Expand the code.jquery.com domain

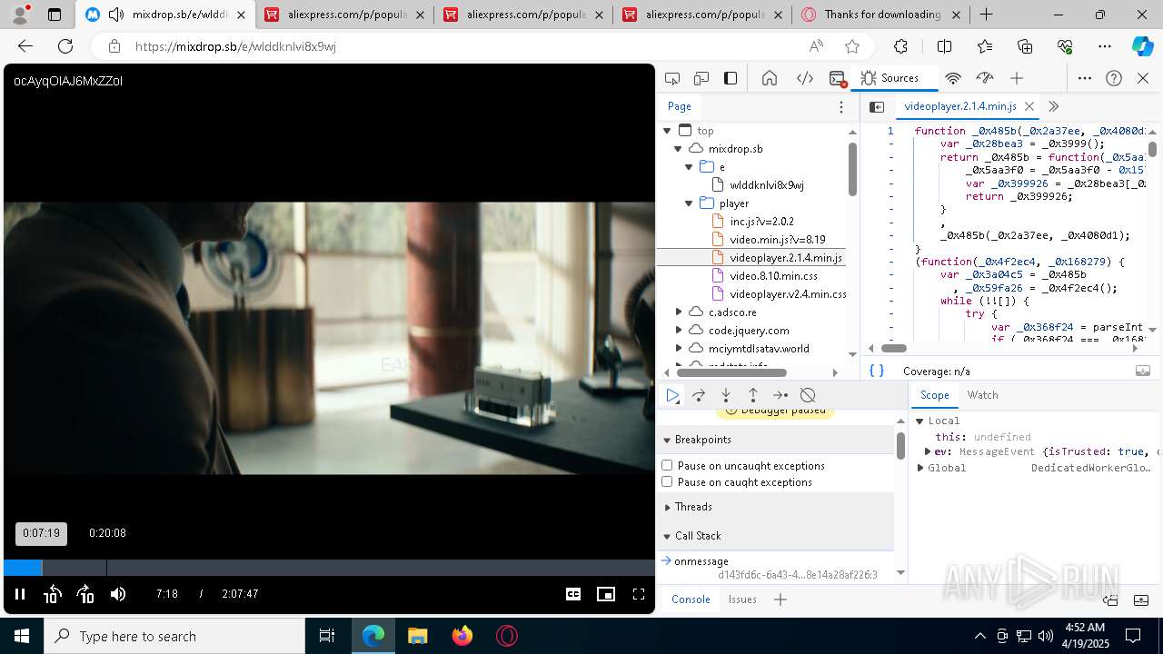(678, 331)
